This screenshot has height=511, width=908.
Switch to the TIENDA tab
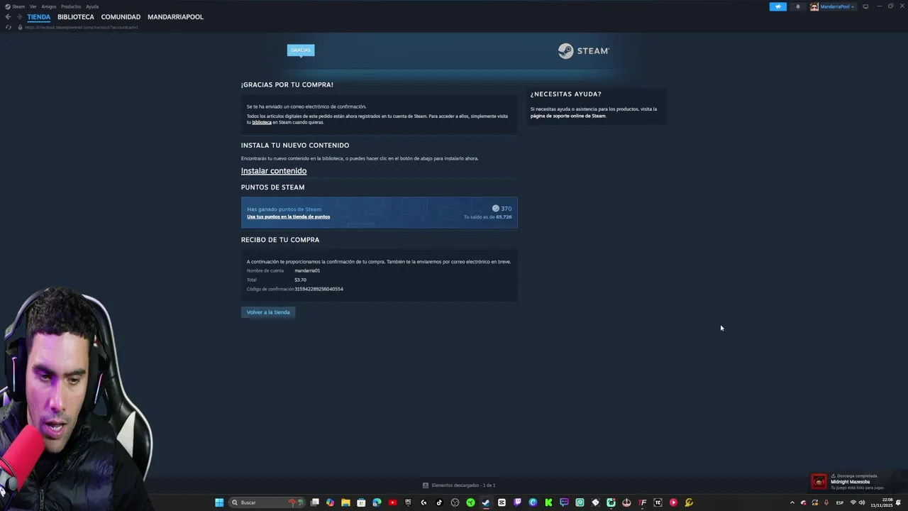pos(39,17)
